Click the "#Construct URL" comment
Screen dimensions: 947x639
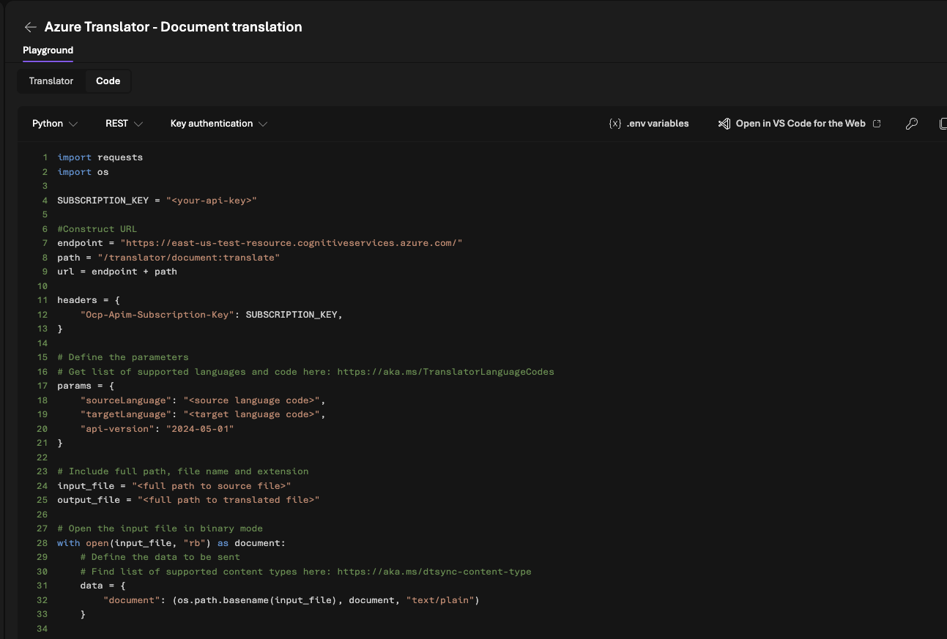coord(97,229)
